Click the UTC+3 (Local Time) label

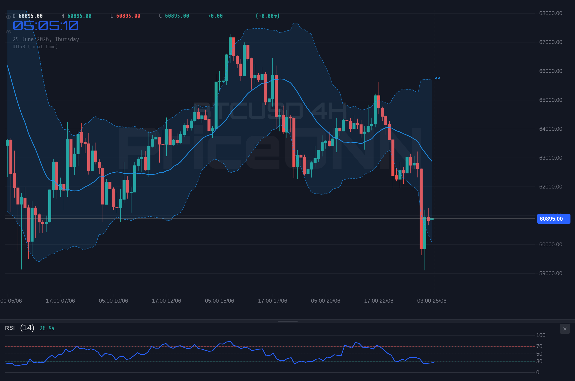pos(35,46)
